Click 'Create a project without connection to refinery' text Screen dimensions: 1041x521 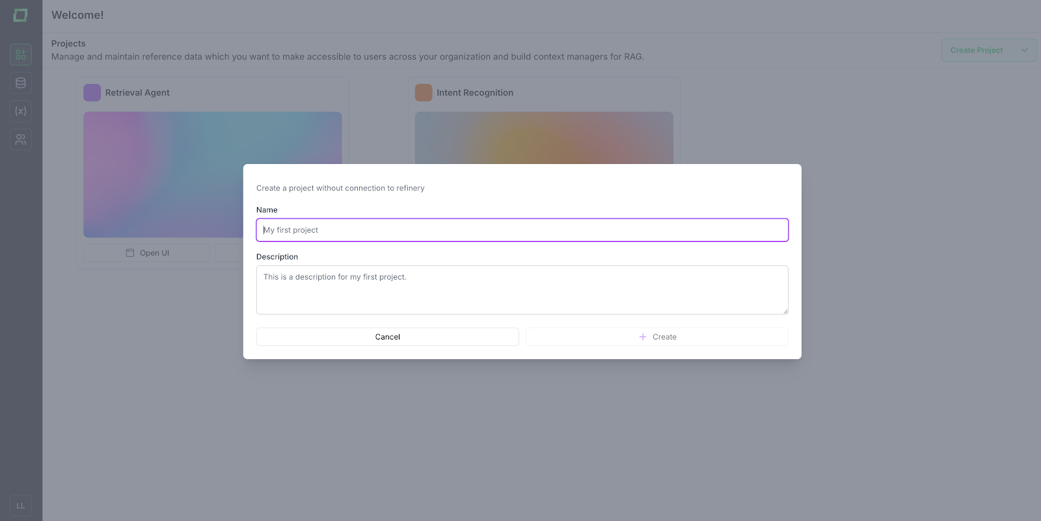[340, 188]
